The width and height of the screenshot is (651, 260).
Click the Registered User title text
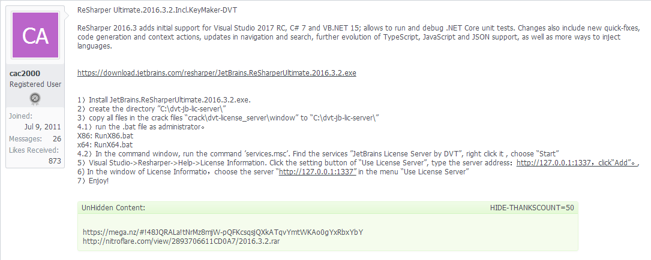35,84
